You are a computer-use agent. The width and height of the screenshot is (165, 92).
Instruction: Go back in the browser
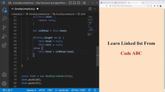click(101, 6)
